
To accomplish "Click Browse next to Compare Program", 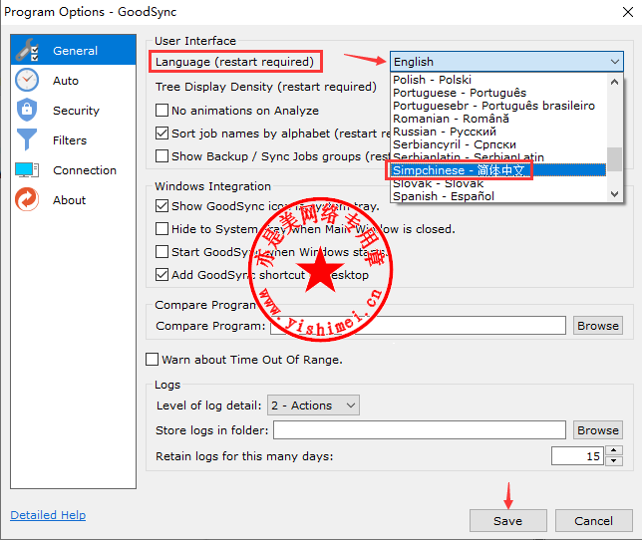I will pos(598,326).
